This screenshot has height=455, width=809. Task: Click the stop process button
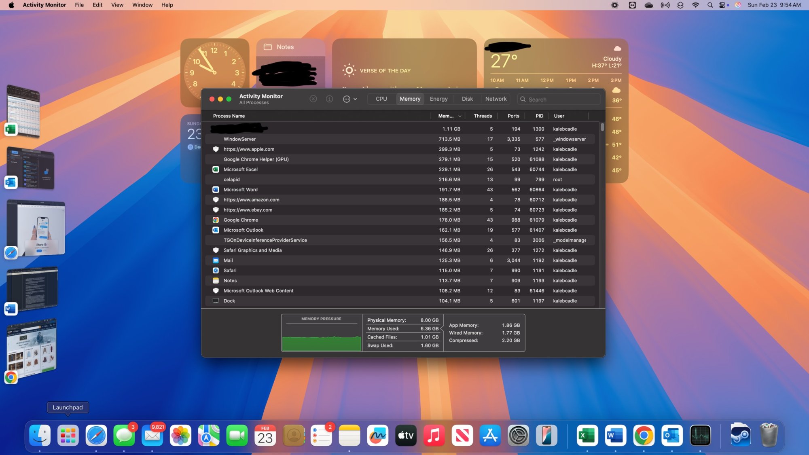(x=313, y=98)
